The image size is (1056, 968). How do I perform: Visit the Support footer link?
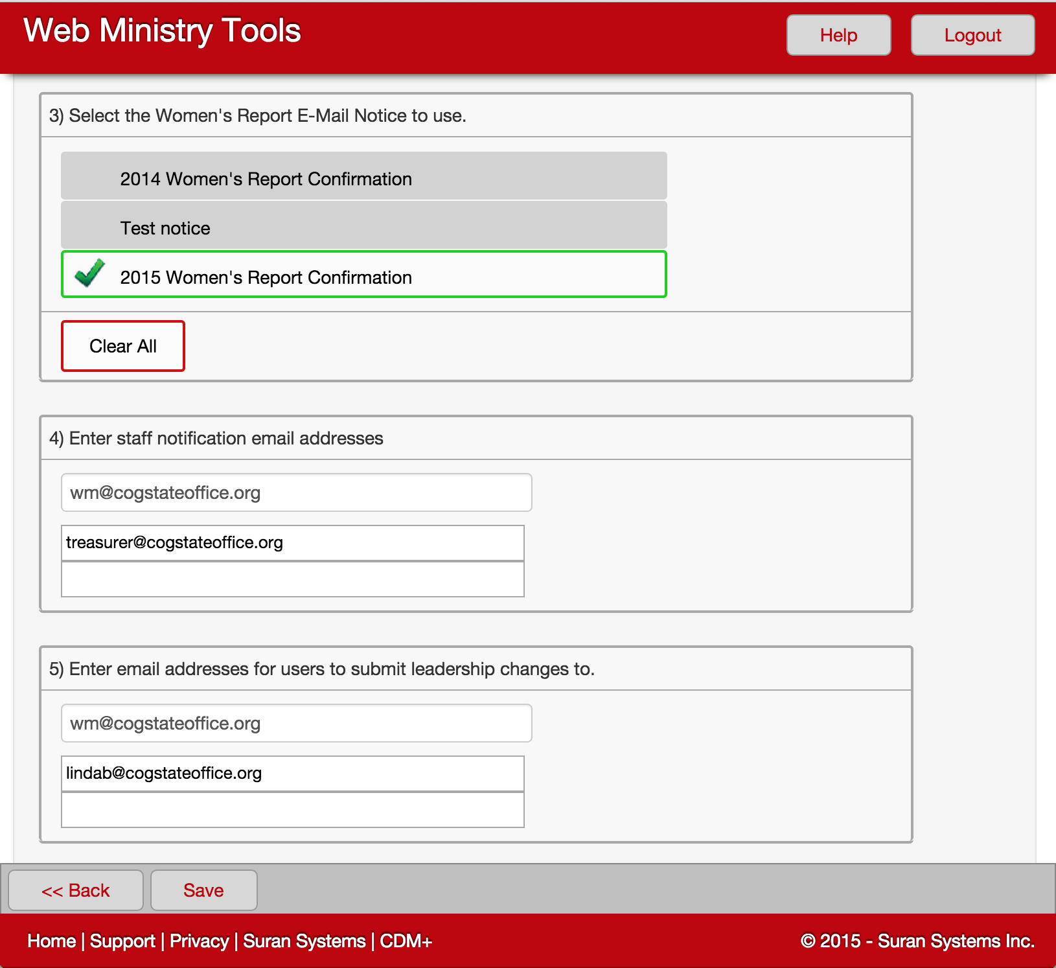click(x=122, y=941)
